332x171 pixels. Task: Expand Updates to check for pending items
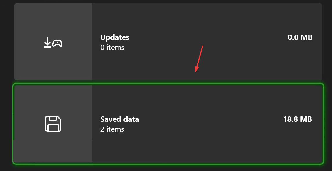[168, 42]
